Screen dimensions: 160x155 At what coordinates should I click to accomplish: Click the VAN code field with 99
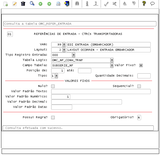pyautogui.click(x=57, y=44)
